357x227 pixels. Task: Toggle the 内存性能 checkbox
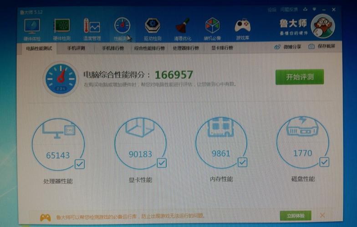click(242, 163)
